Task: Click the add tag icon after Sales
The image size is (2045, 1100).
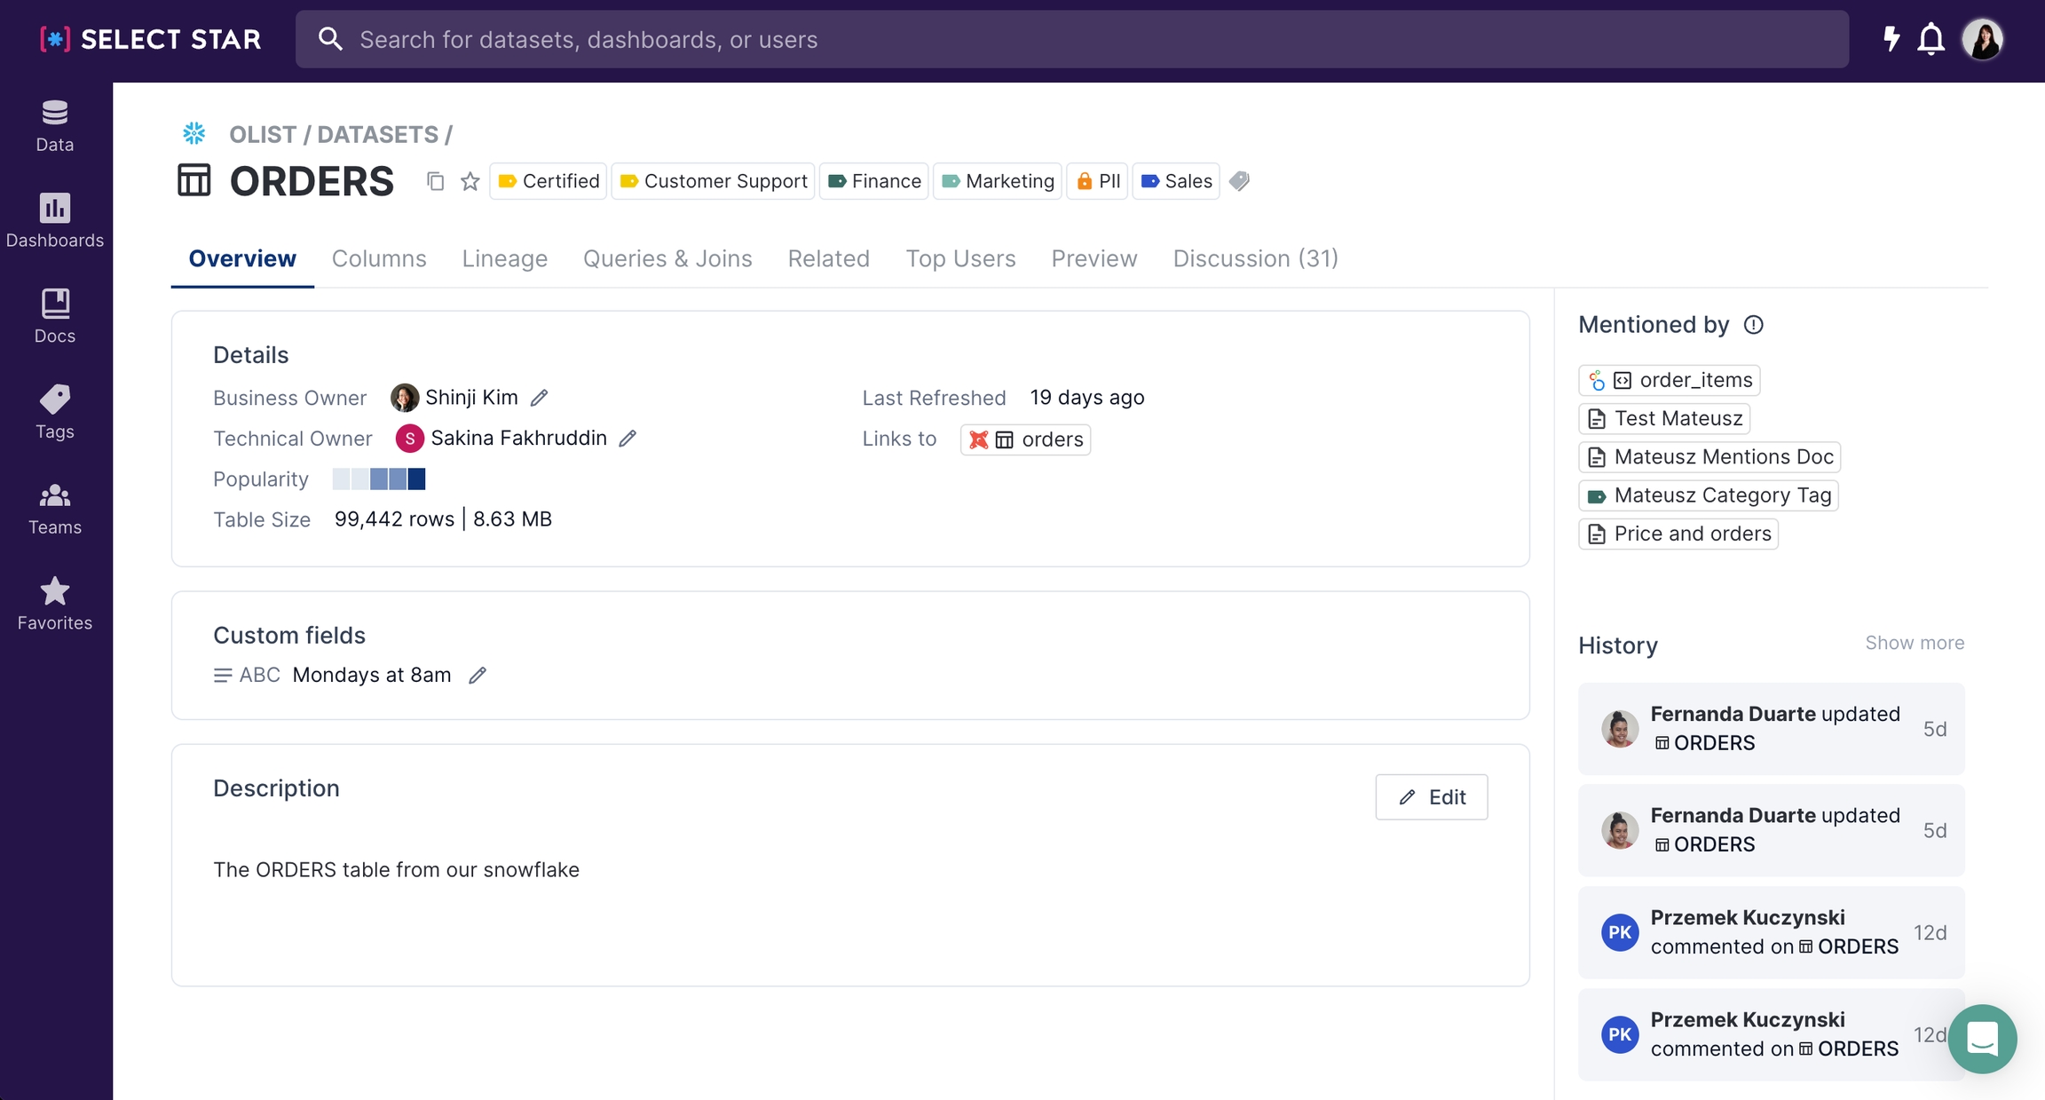Action: point(1240,181)
